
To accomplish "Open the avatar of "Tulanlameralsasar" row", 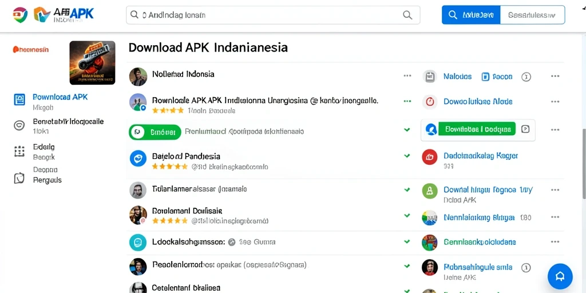I will tap(138, 190).
